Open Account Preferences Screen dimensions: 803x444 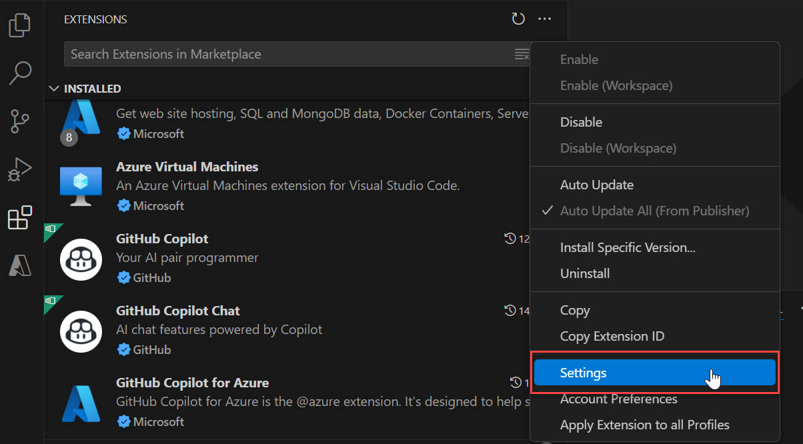pyautogui.click(x=618, y=399)
